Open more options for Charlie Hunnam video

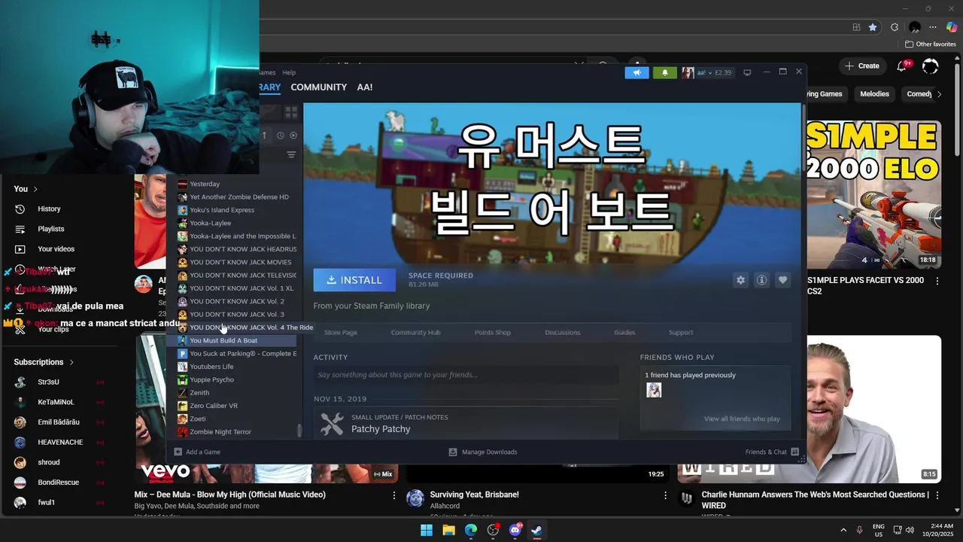pos(937,495)
